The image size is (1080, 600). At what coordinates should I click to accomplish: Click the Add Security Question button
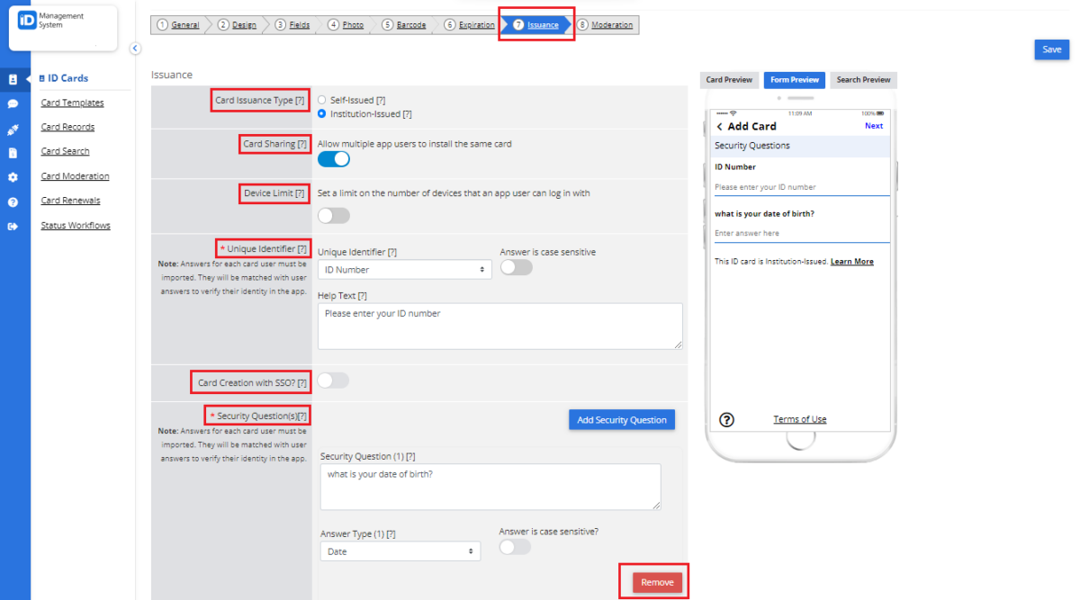(x=622, y=419)
